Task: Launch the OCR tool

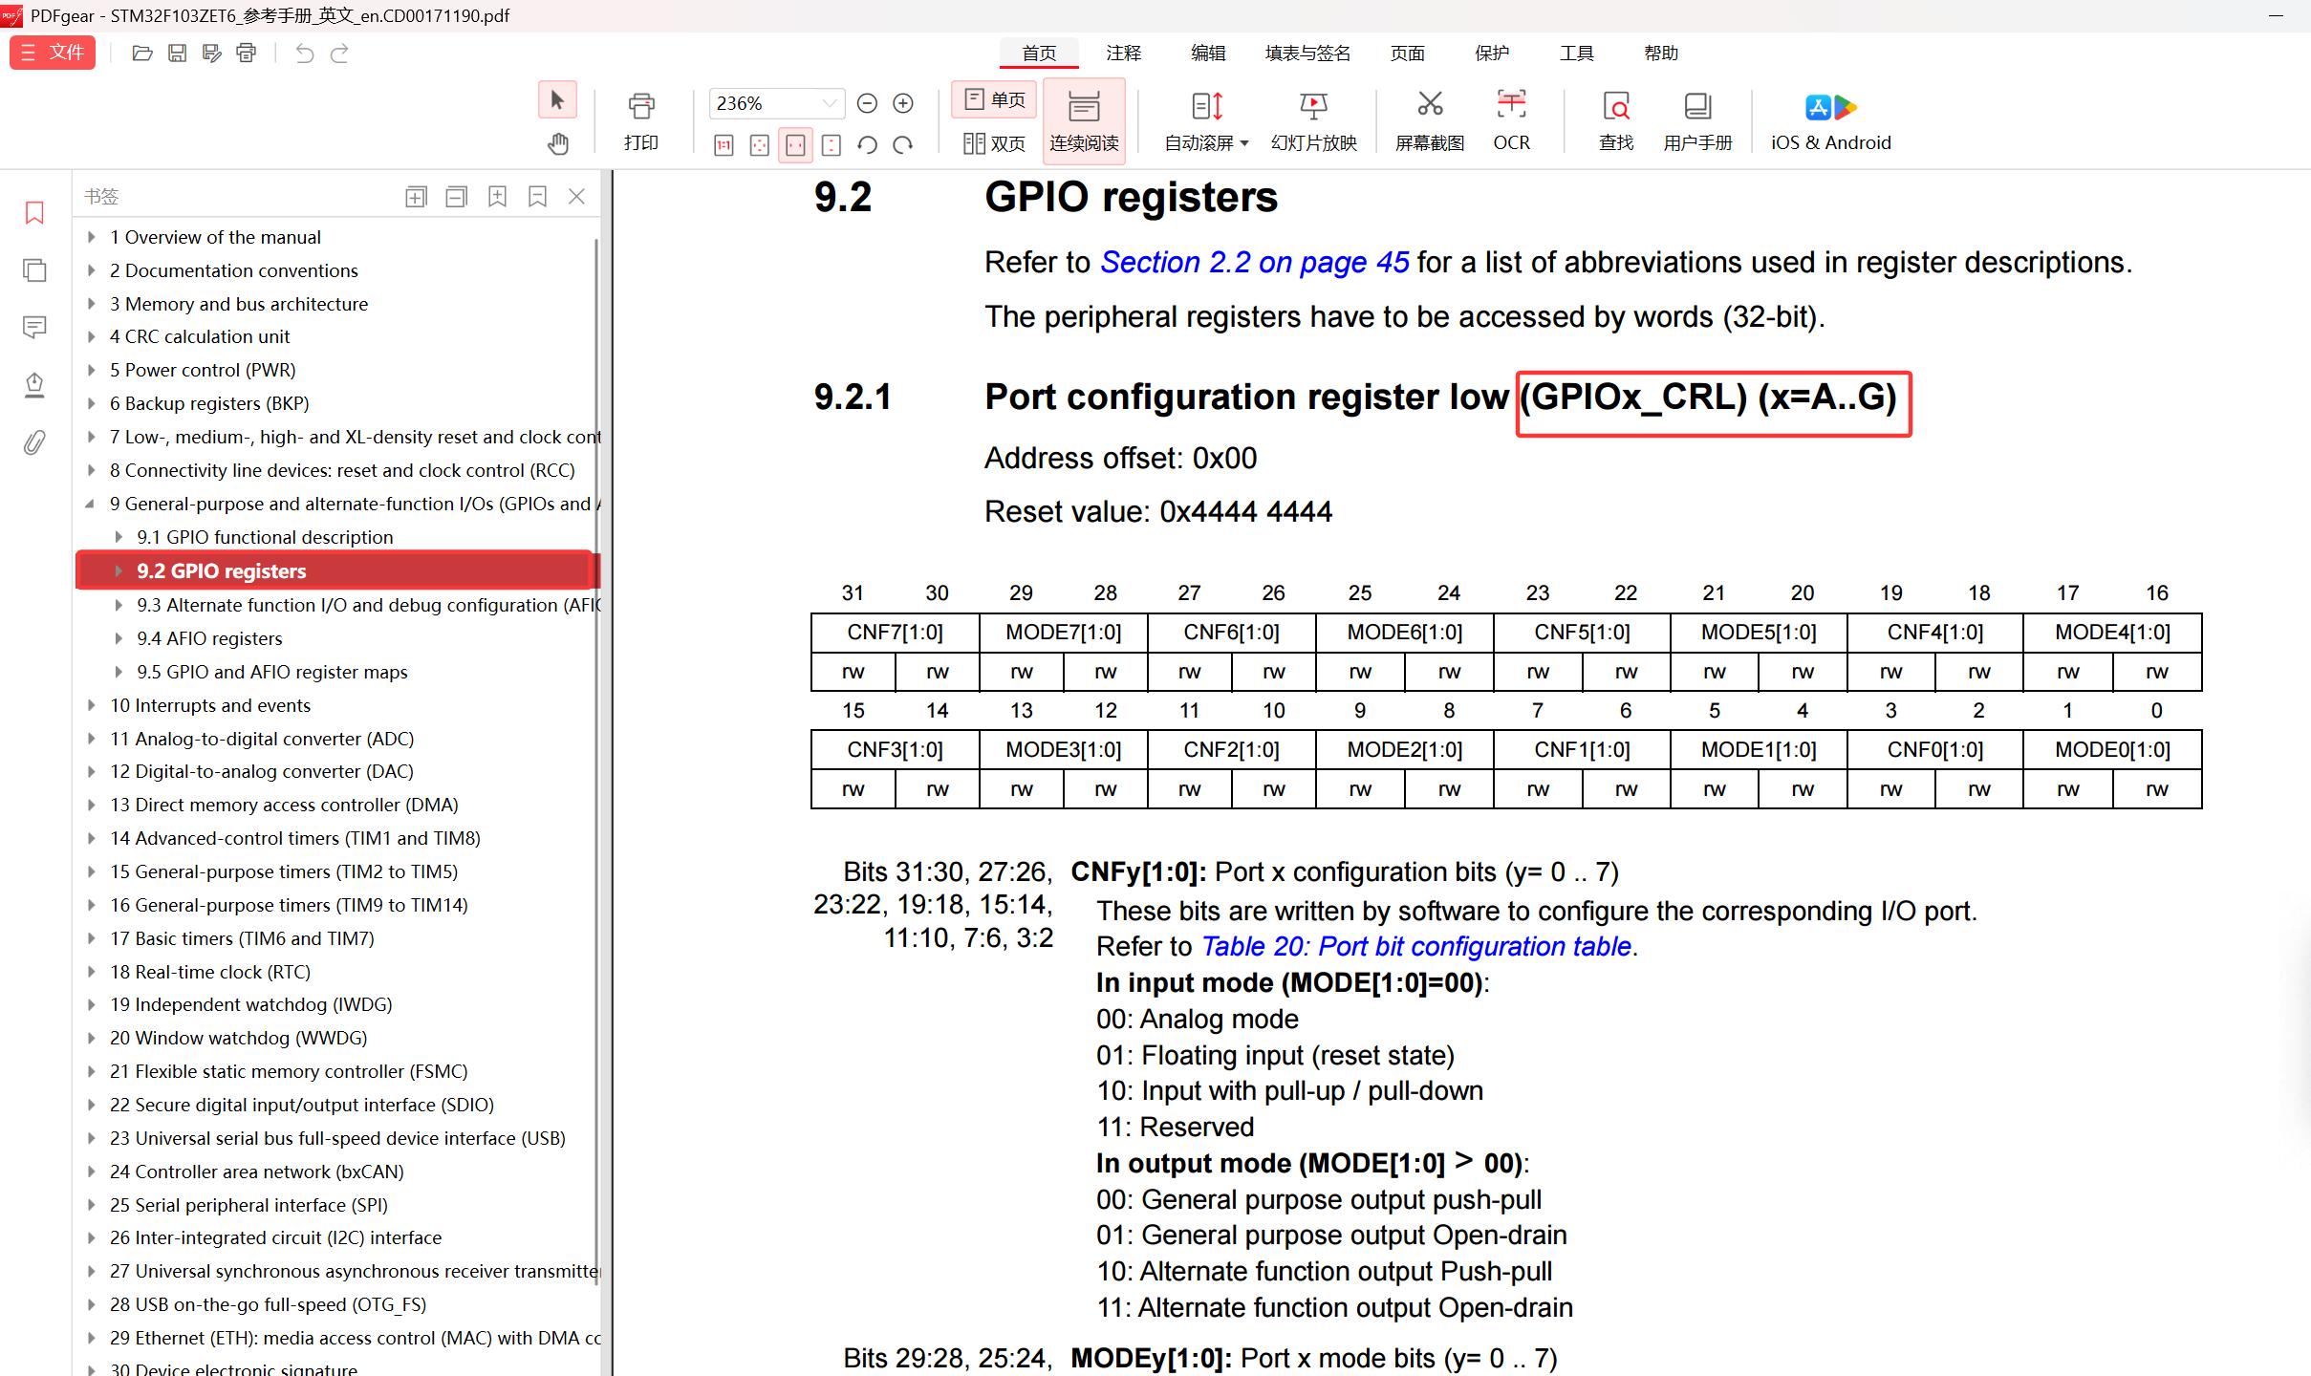Action: click(1511, 121)
